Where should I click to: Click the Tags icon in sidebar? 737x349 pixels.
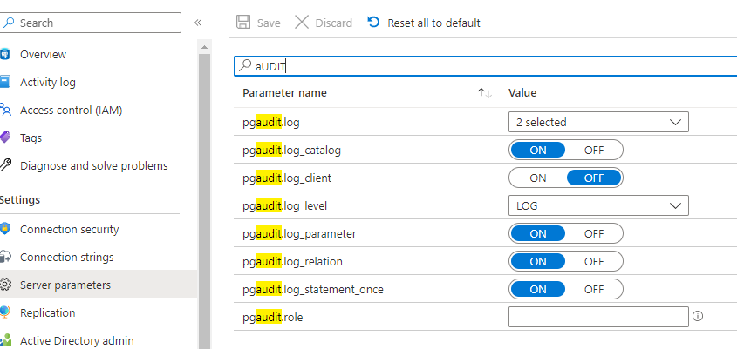(6, 138)
